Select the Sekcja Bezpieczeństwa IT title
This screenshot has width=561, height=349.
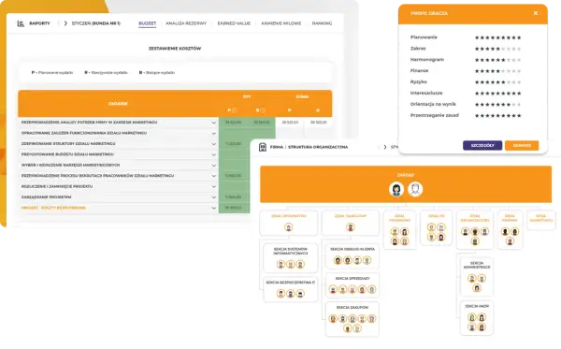coord(291,283)
